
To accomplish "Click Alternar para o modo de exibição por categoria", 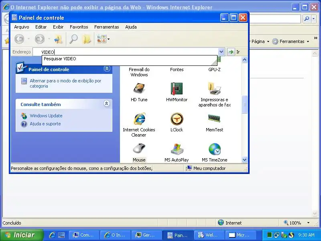I will 65,84.
